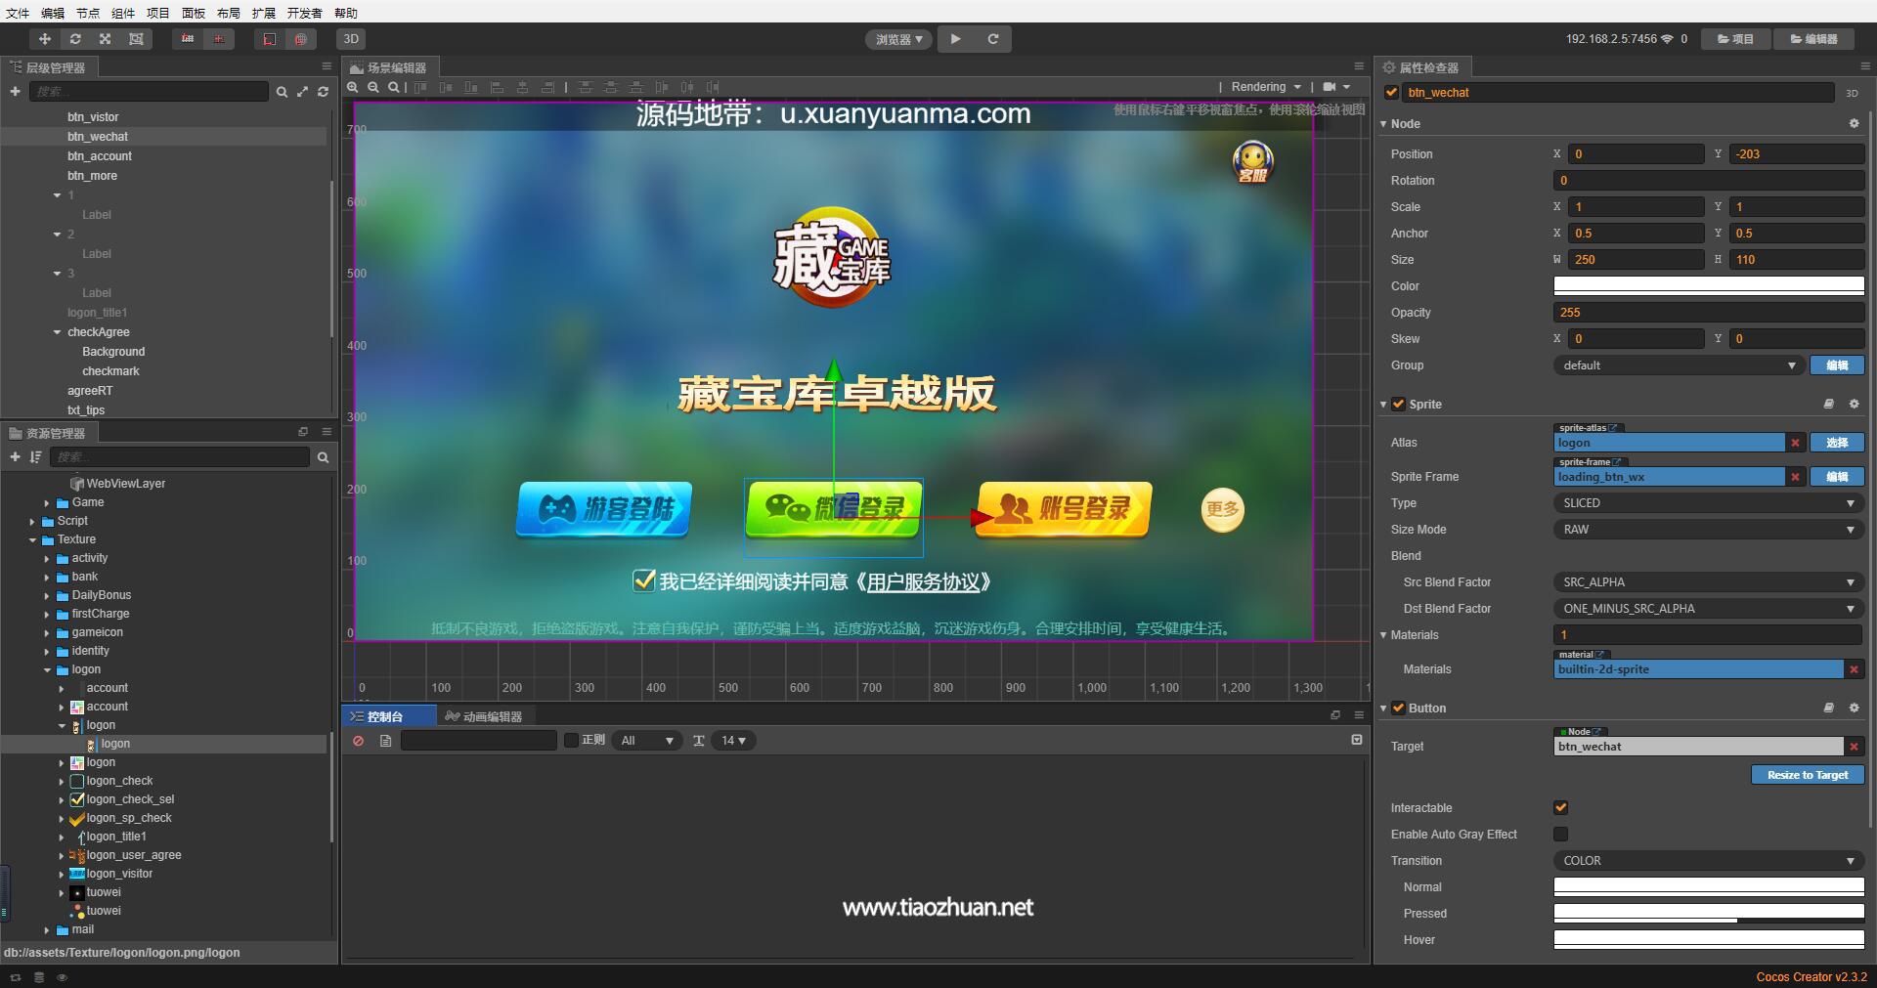Open Sprite component gear menu
Screen dimensions: 1877x988
pyautogui.click(x=1854, y=404)
